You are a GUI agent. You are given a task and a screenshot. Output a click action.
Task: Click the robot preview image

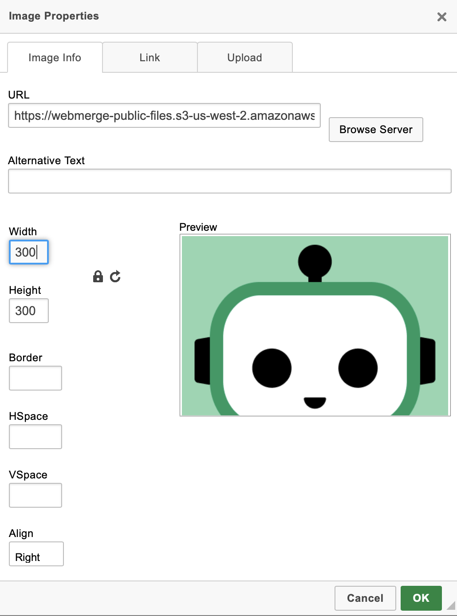pos(315,325)
